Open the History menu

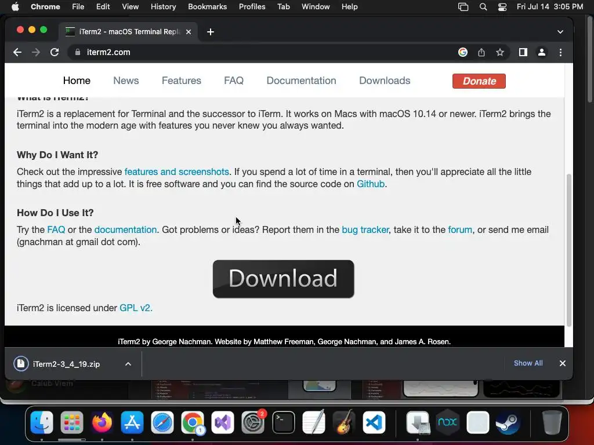click(163, 7)
